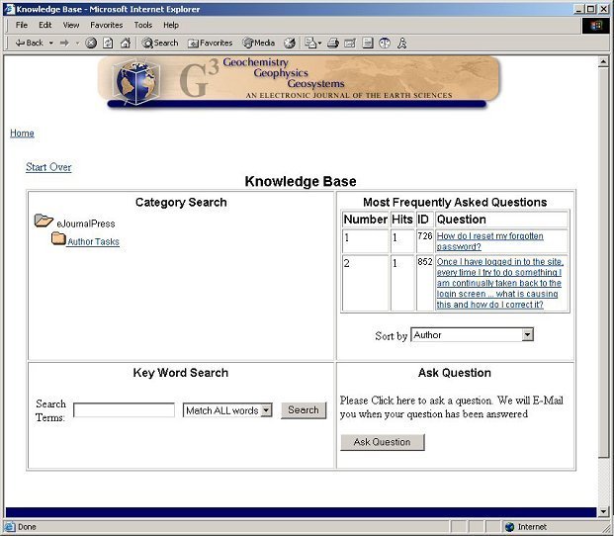Open the Search toolbar button
614x536 pixels.
pyautogui.click(x=160, y=43)
